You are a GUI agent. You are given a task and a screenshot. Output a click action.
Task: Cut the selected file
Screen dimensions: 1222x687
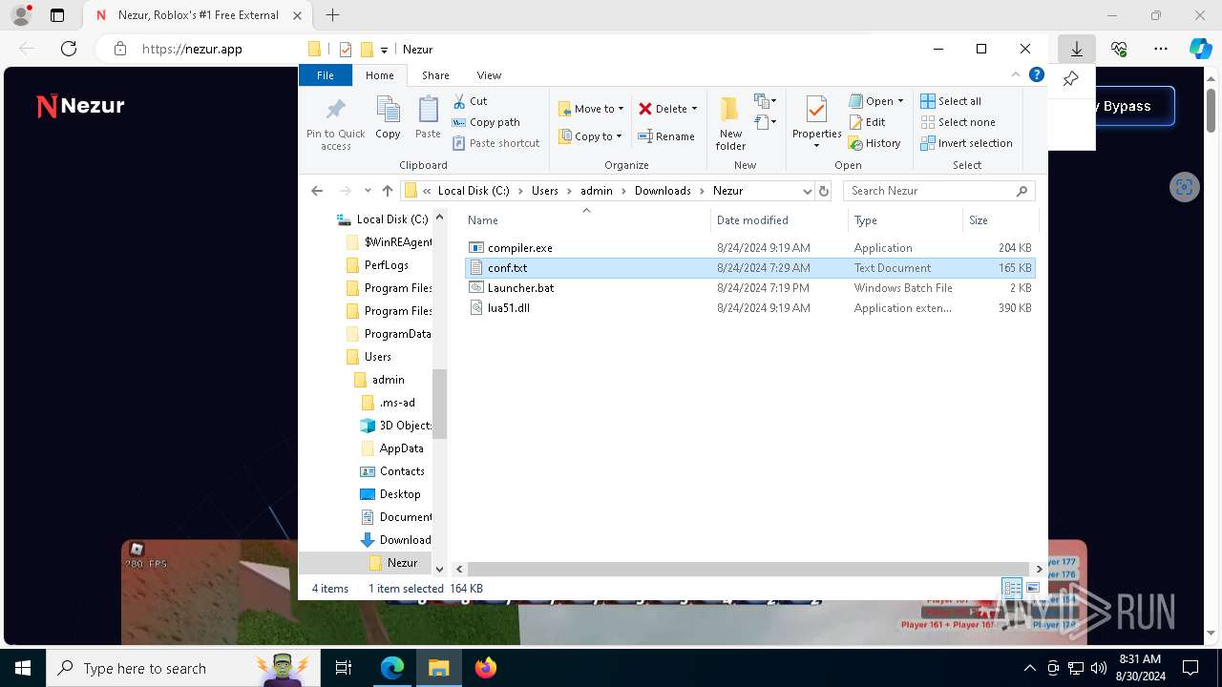(x=470, y=101)
